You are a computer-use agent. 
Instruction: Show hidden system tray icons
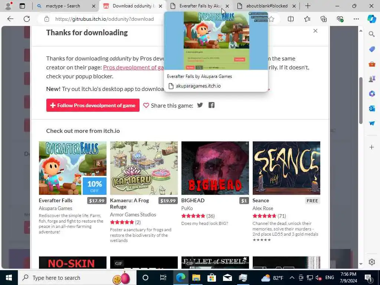click(x=292, y=278)
